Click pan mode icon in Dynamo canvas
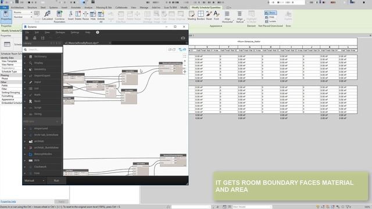The height and width of the screenshot is (209, 372). click(185, 71)
